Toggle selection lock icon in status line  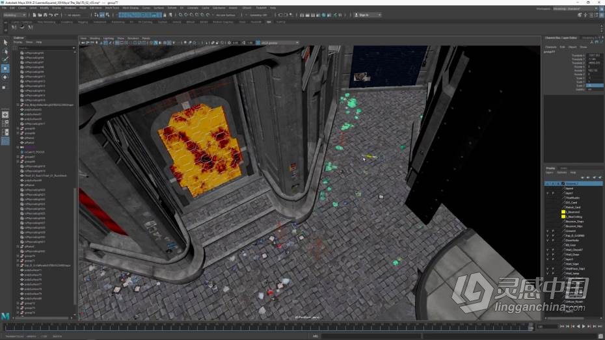[165, 15]
